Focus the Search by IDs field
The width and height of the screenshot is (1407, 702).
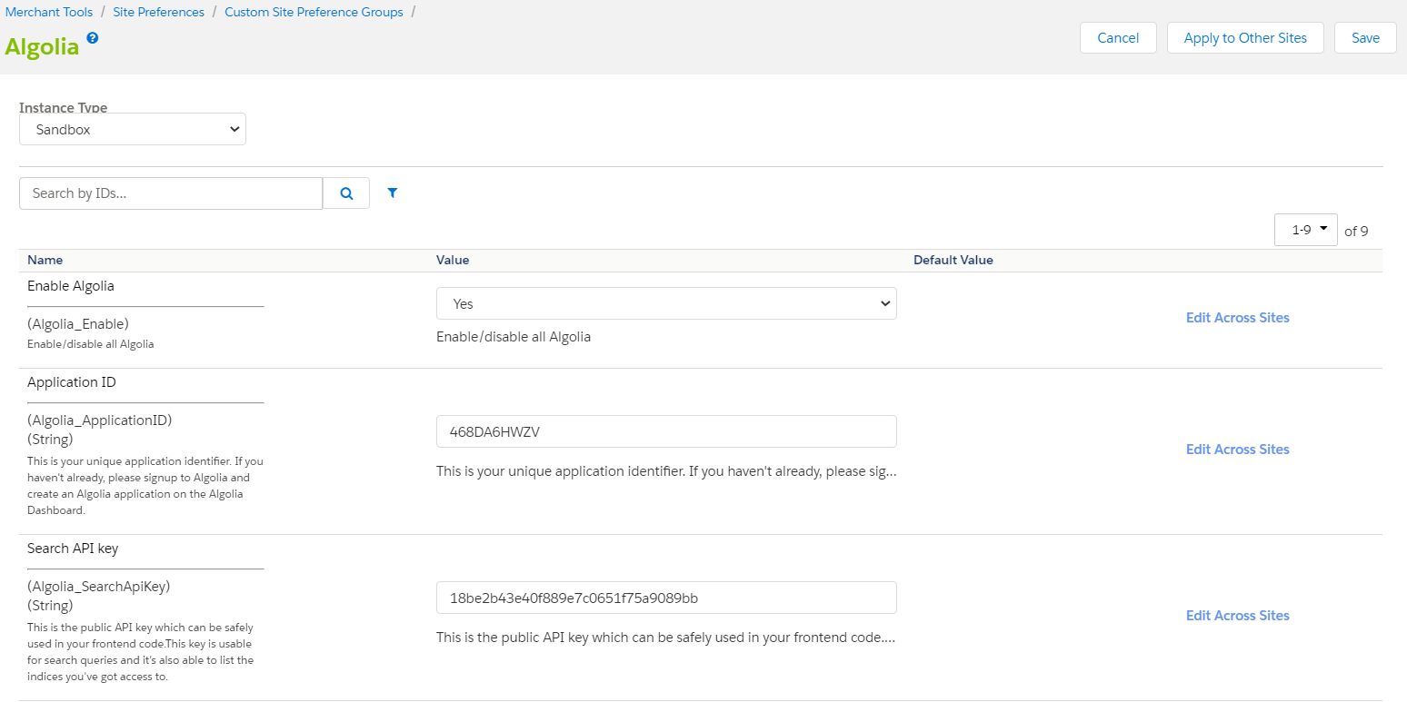(171, 193)
